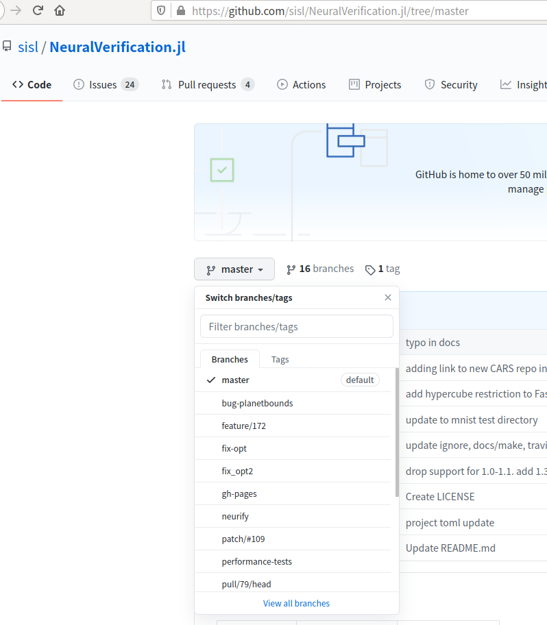Open the NeuralVerification.jl repository link
547x625 pixels.
(118, 47)
